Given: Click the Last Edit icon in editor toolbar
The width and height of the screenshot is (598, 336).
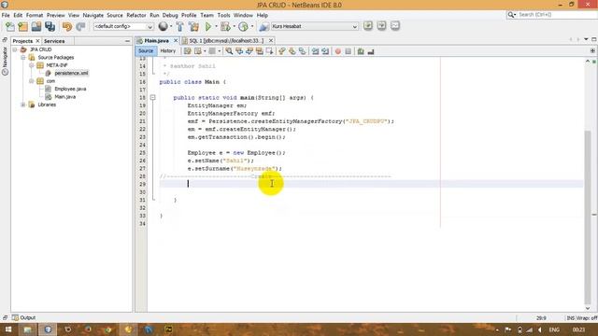Looking at the screenshot, I should 188,51.
